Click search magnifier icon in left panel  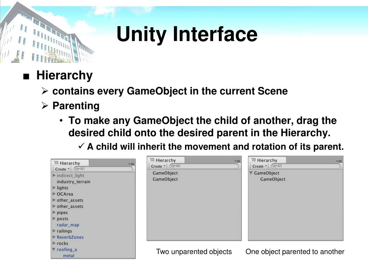(77, 169)
